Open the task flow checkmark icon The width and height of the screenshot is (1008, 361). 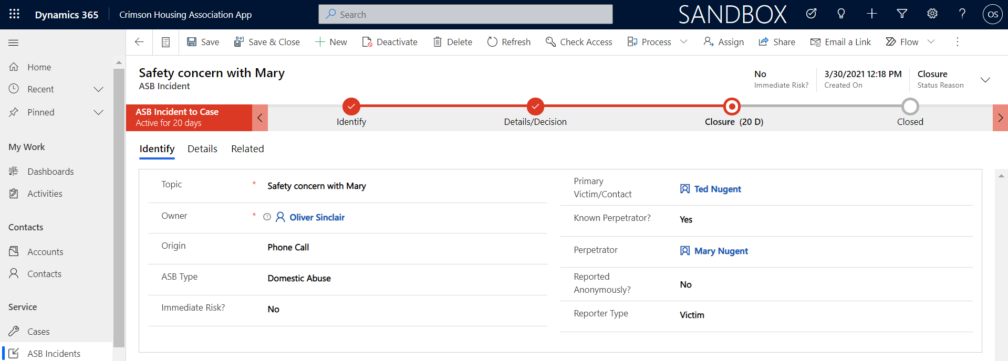tap(811, 14)
